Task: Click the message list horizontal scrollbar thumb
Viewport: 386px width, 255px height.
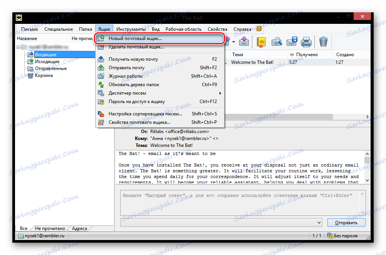Action: point(279,117)
